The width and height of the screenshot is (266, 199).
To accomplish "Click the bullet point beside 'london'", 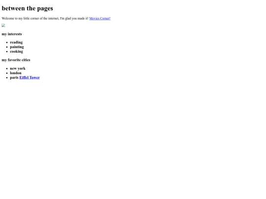I will tap(7, 73).
